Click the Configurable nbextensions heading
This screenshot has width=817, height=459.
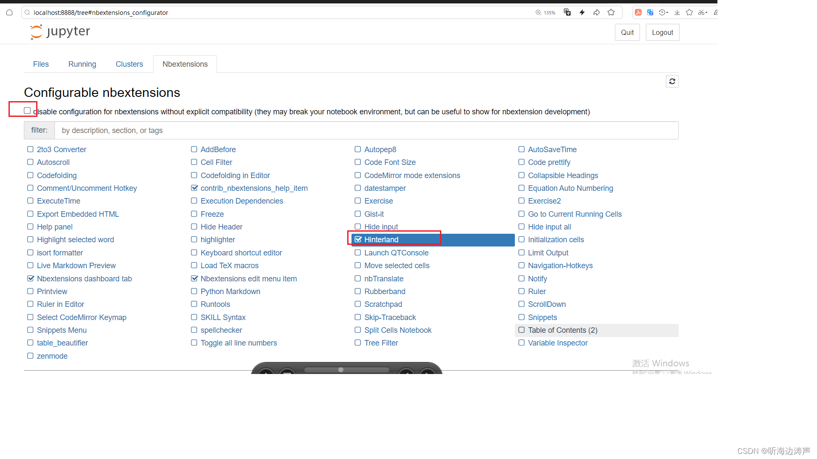102,93
